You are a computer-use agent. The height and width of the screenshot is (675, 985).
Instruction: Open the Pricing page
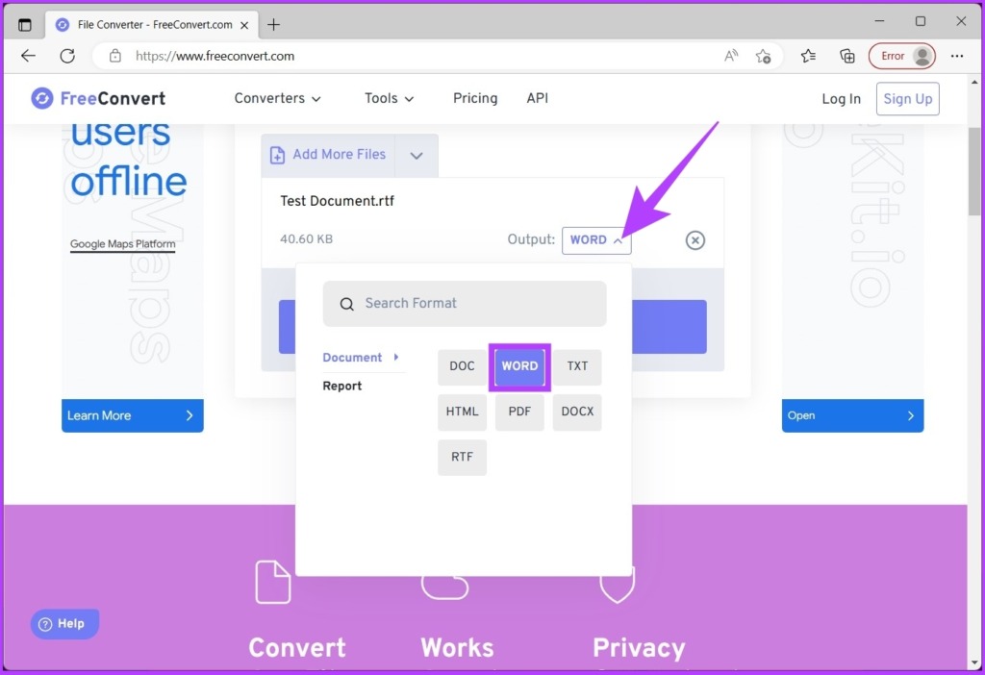pos(475,98)
